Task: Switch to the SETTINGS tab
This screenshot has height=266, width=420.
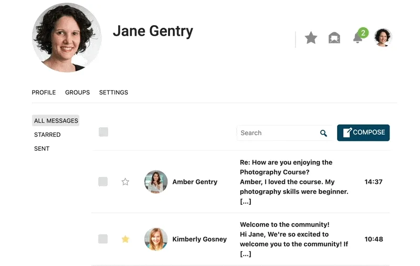Action: click(113, 92)
